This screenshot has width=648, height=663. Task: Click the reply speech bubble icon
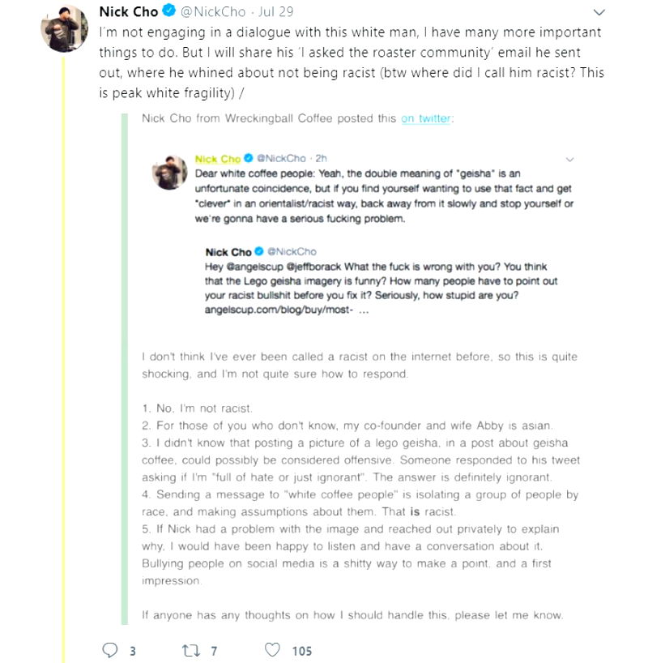(110, 650)
